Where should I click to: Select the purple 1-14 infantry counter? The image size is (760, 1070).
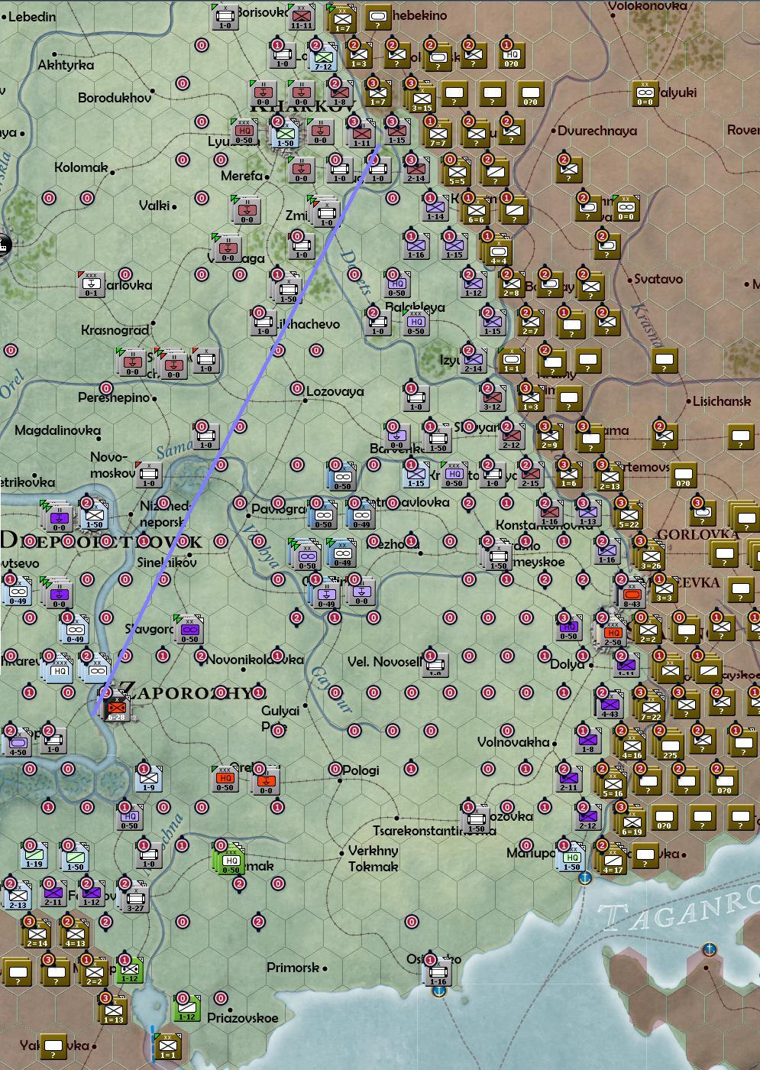(x=435, y=208)
